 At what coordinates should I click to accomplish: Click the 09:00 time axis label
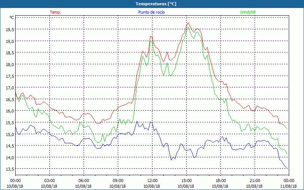point(118,181)
